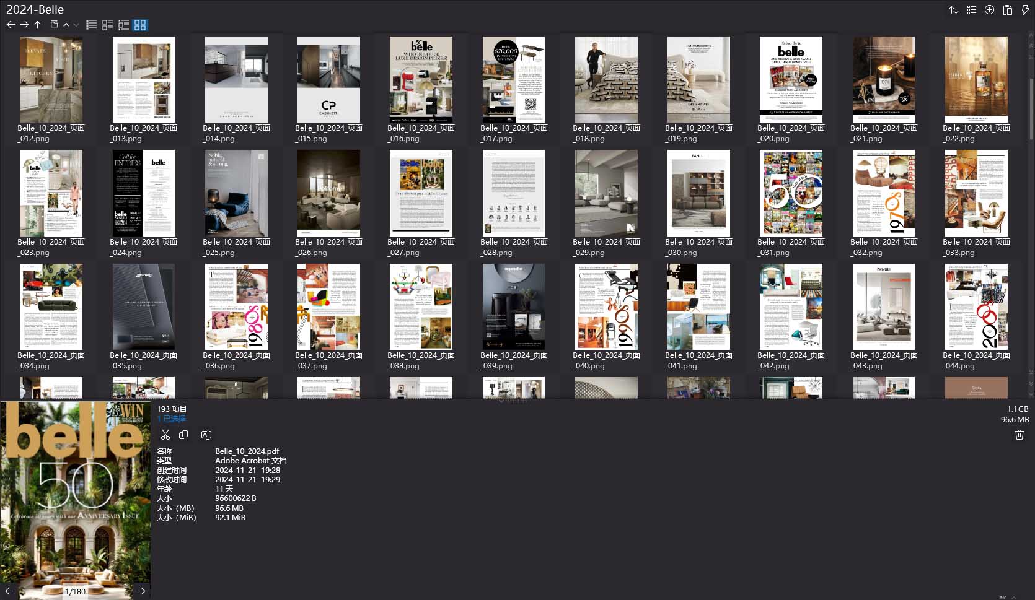Click the 1 已选择 selection link
The width and height of the screenshot is (1035, 600).
171,419
